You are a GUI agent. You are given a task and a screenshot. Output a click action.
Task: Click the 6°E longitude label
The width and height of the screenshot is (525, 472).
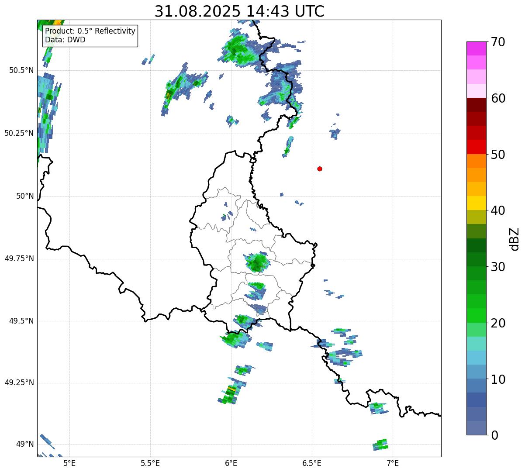click(x=231, y=463)
